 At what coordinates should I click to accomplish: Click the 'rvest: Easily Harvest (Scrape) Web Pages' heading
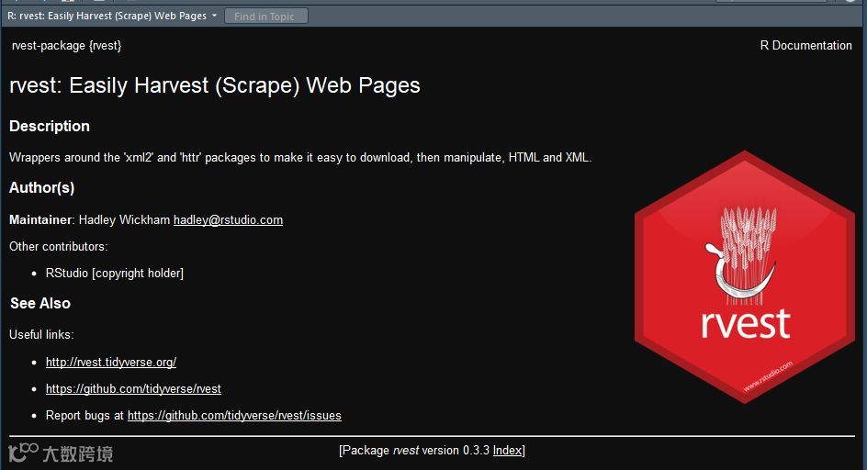(215, 85)
